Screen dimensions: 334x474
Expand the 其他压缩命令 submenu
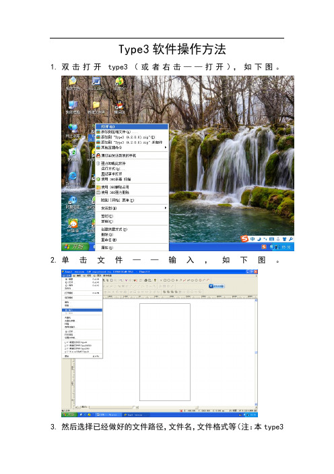pos(132,147)
